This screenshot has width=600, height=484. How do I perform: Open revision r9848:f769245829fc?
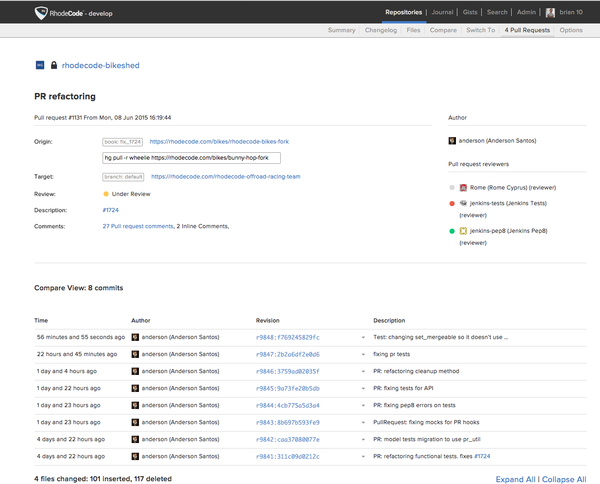pyautogui.click(x=288, y=337)
